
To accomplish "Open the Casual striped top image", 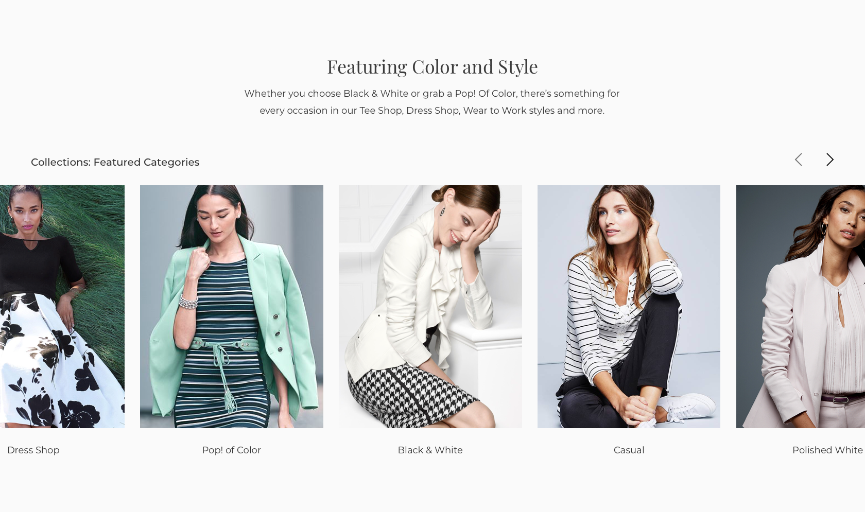I will click(629, 306).
